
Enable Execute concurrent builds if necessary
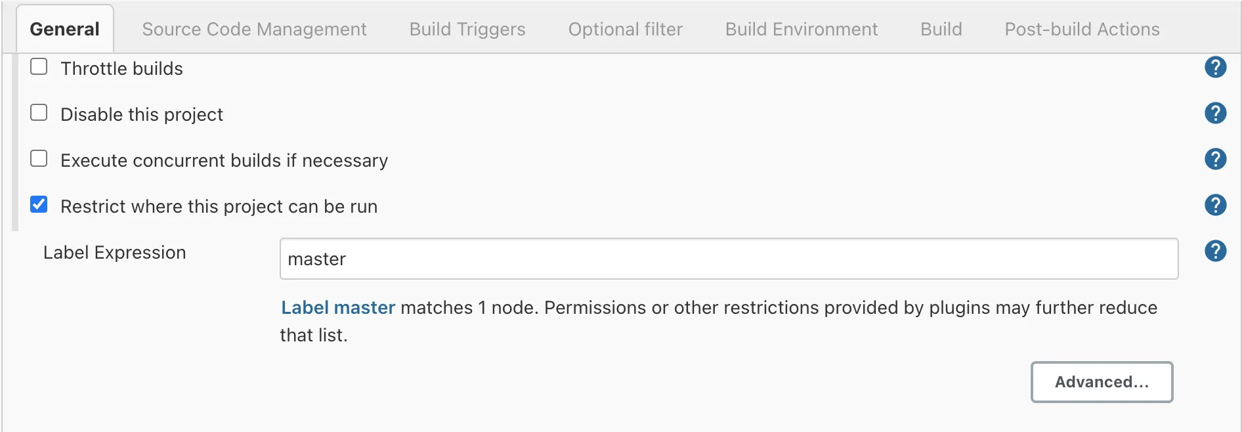pos(39,159)
